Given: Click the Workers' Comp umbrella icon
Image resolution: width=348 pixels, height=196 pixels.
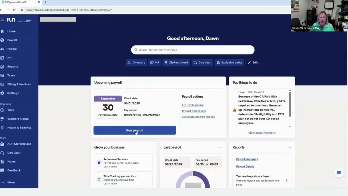Looking at the screenshot, I should 2,119.
